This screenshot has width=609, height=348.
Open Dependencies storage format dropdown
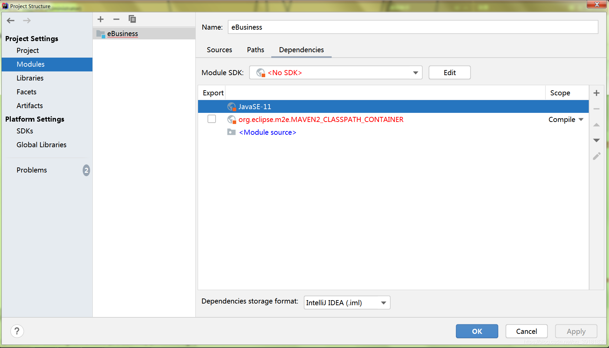pos(347,303)
